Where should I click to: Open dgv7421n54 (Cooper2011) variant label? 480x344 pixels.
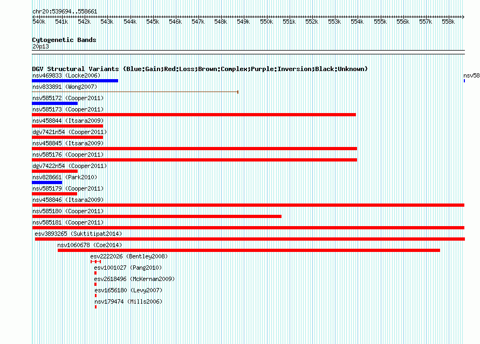coord(70,132)
